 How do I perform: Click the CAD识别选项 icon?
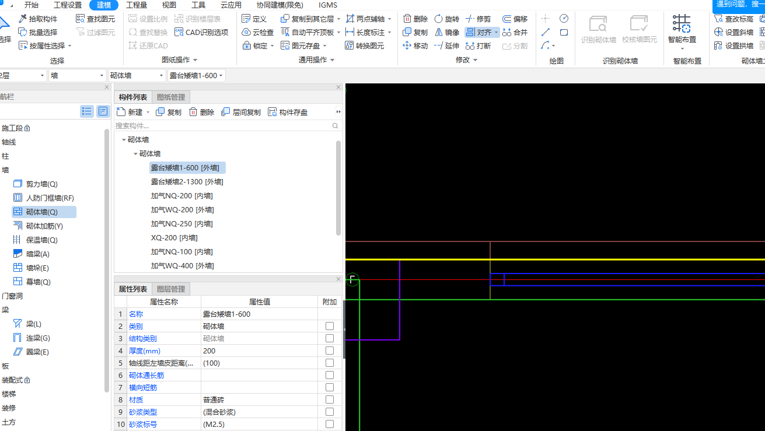coord(179,32)
